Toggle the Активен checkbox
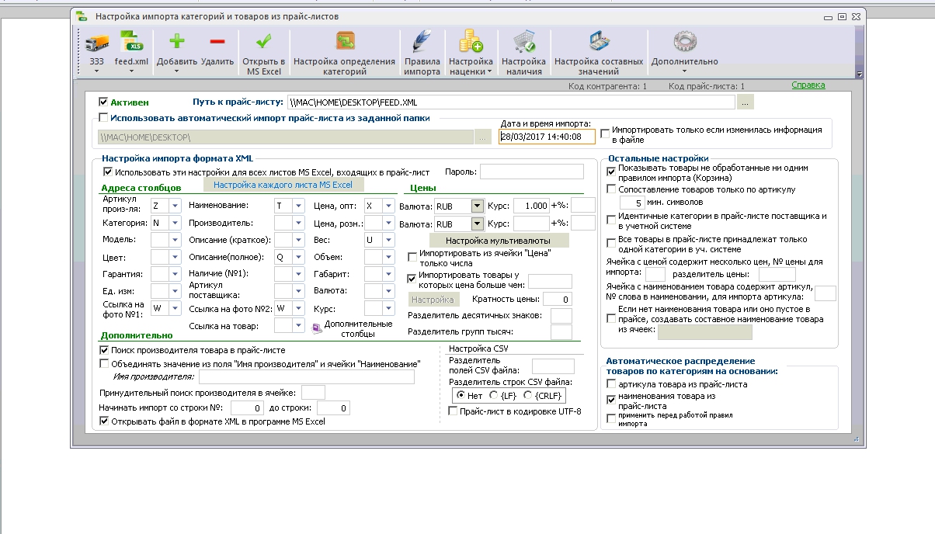This screenshot has width=935, height=534. point(103,102)
